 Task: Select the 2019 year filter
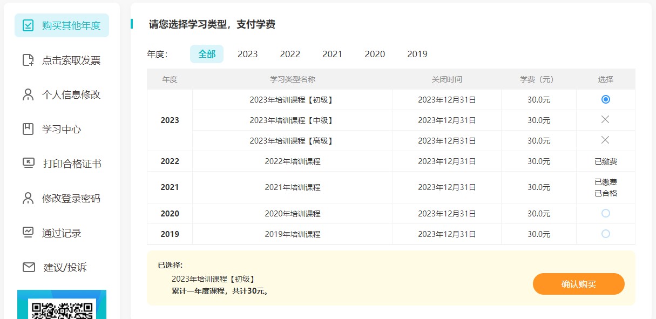[417, 54]
